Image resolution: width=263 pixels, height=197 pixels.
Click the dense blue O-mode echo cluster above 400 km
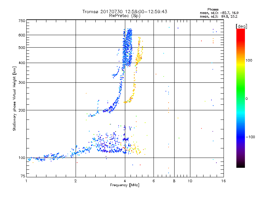[x=127, y=48]
